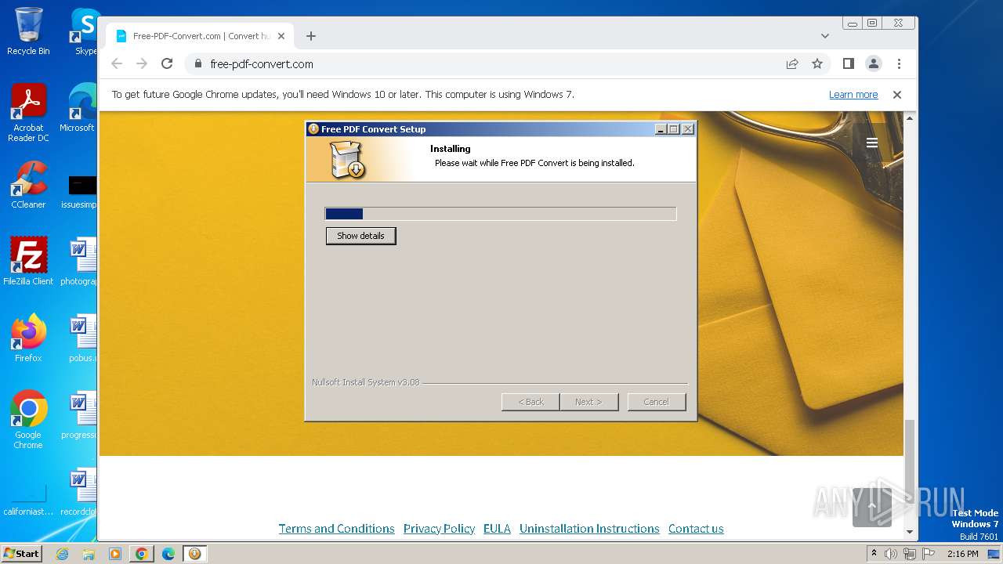Click the page scroll-to-top button

(871, 507)
